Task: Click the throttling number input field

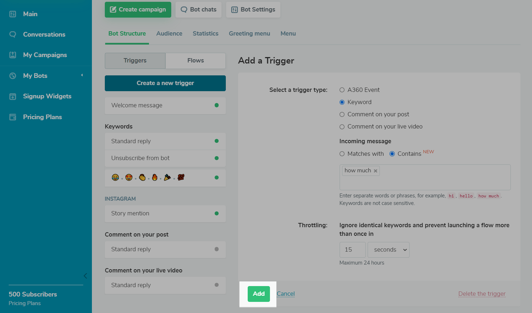Action: tap(352, 250)
